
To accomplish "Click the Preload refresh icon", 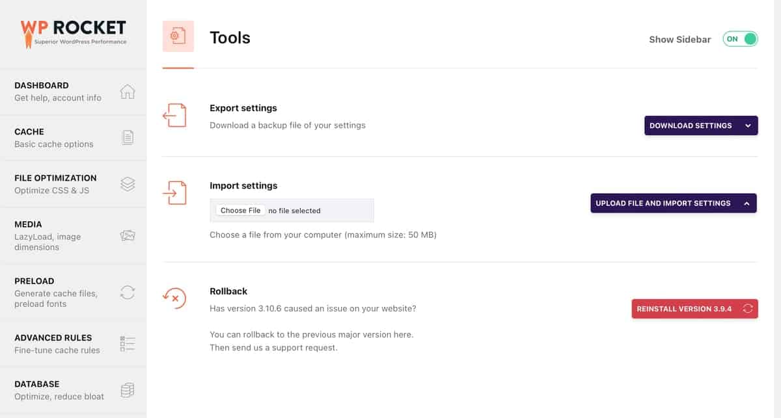I will [128, 293].
